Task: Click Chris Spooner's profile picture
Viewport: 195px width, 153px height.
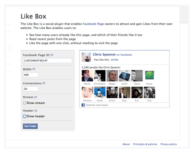Action: [x=86, y=57]
